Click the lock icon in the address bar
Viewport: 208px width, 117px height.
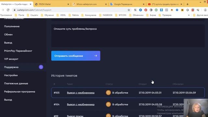(x=15, y=10)
